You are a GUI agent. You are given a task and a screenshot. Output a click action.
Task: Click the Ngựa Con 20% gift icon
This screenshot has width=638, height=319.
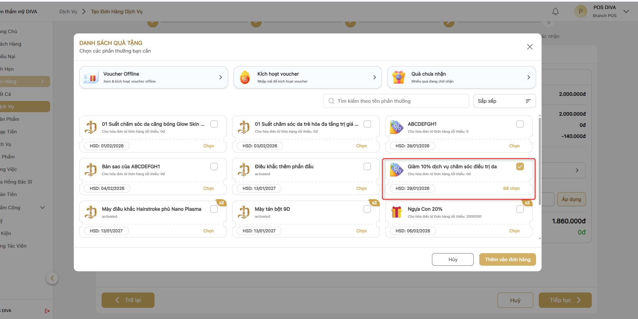396,212
